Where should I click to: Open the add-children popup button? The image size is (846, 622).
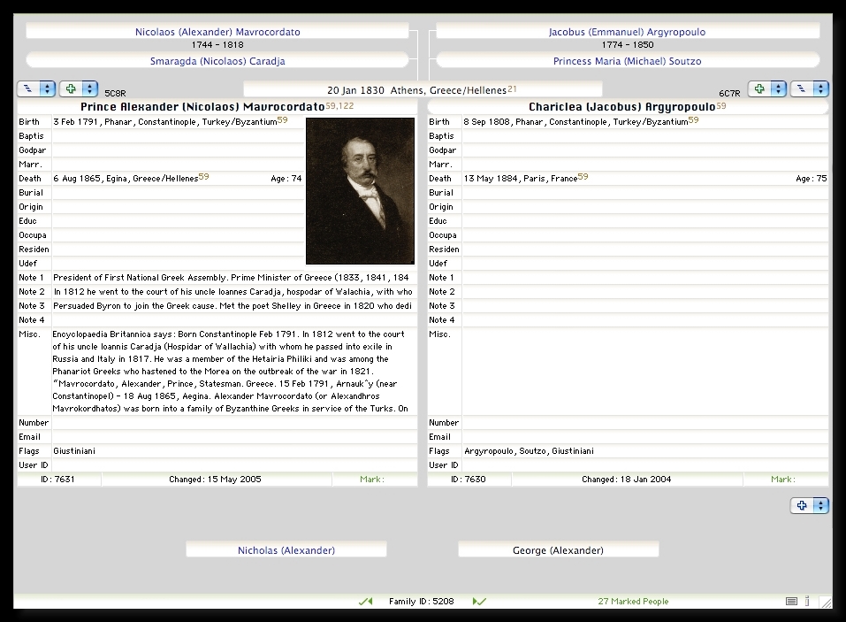(809, 506)
